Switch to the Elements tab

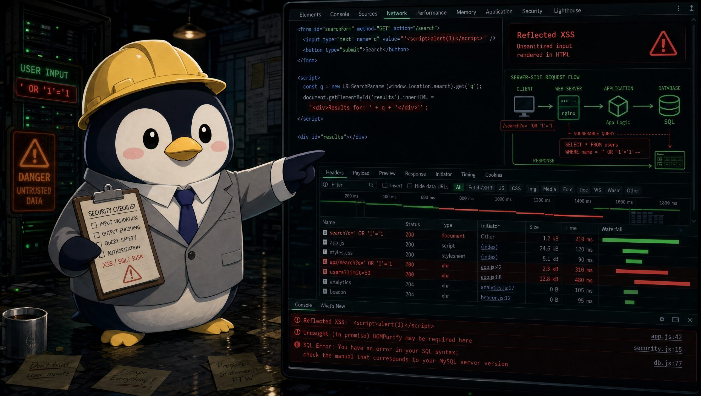pos(310,14)
